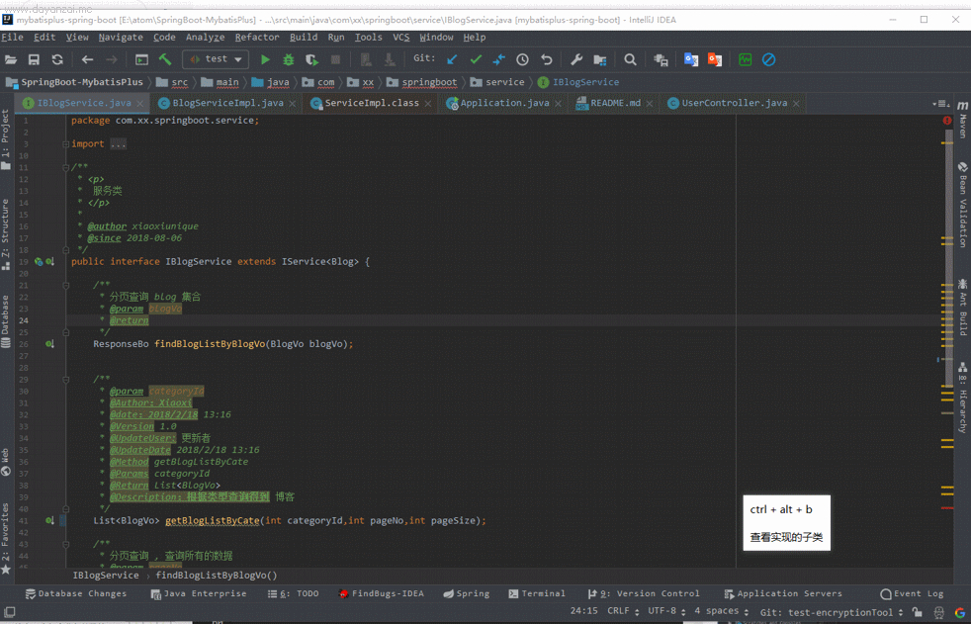971x624 pixels.
Task: Open the settings wrench icon in toolbar
Action: 575,59
